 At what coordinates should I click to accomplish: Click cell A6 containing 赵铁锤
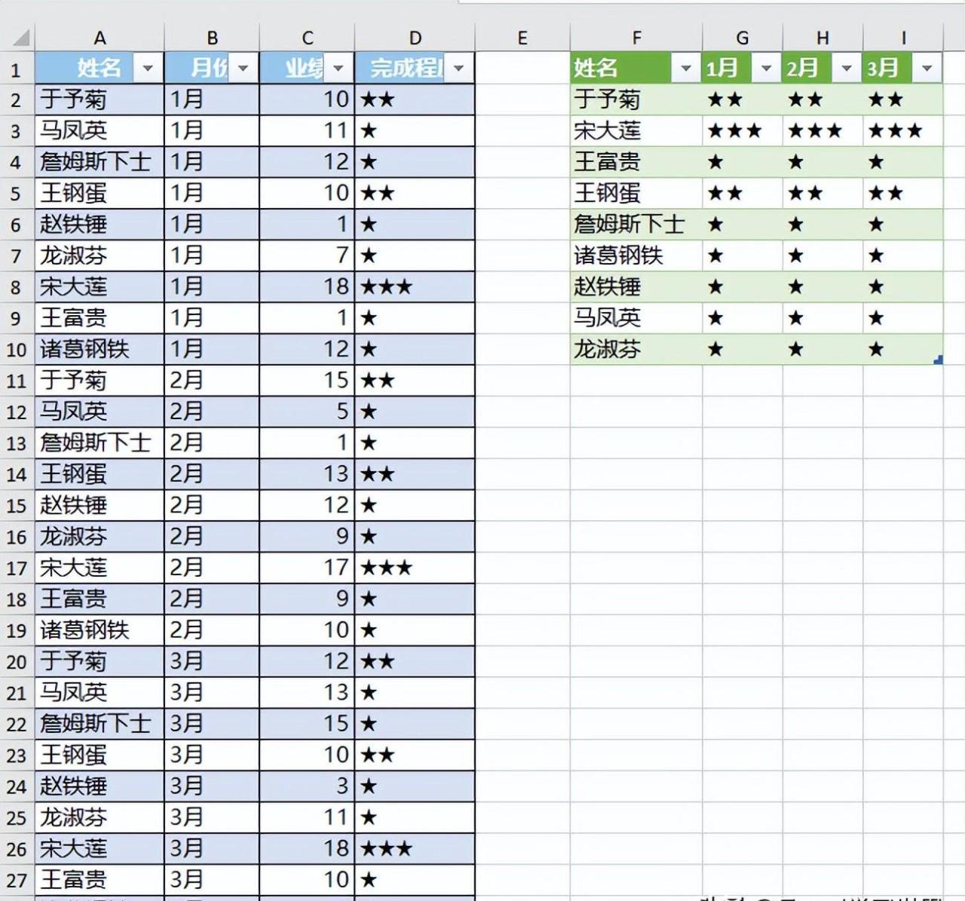pyautogui.click(x=100, y=225)
